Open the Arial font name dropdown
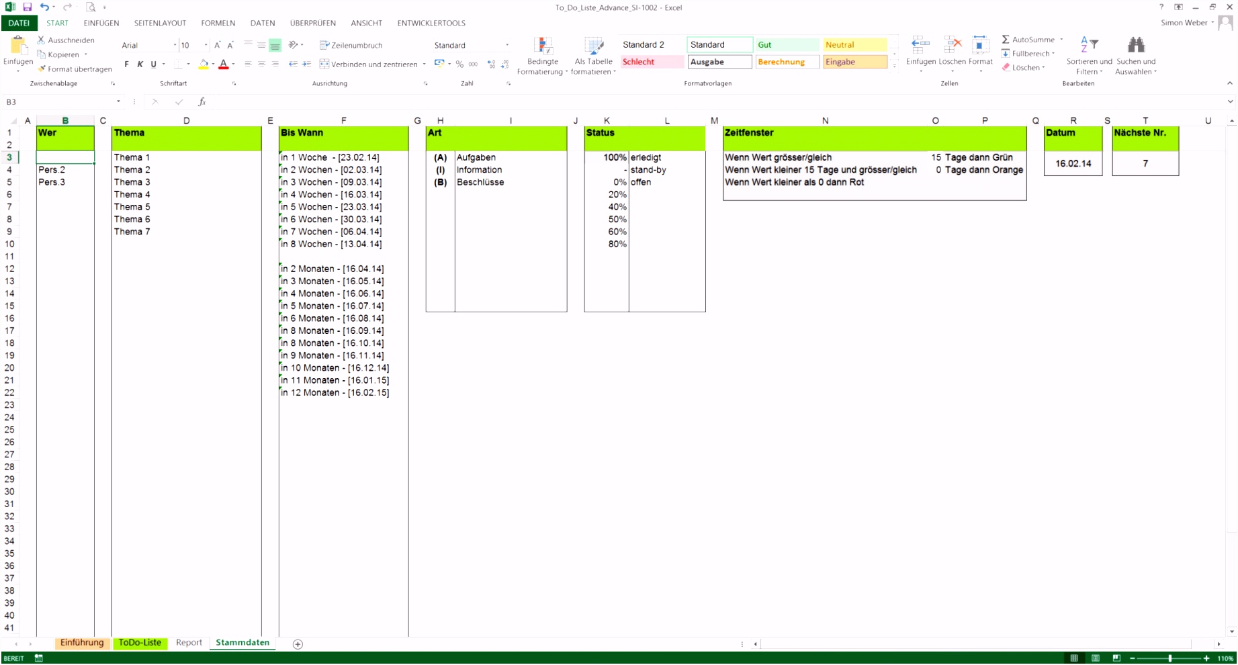 [x=175, y=45]
